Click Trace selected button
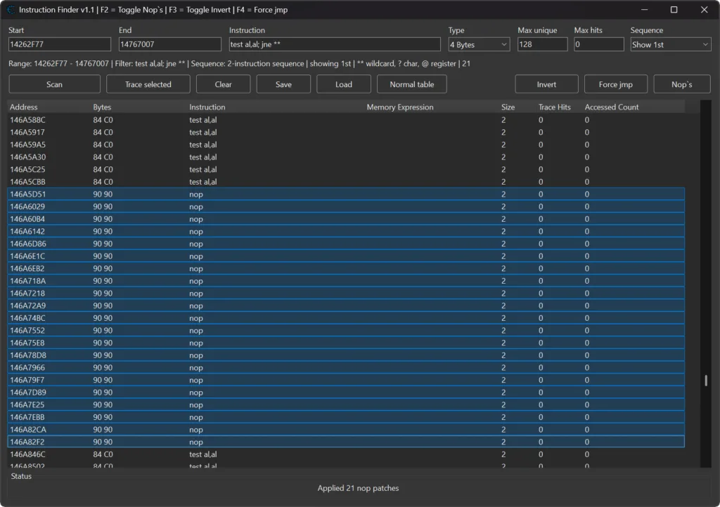Viewport: 720px width, 507px height. pyautogui.click(x=148, y=84)
